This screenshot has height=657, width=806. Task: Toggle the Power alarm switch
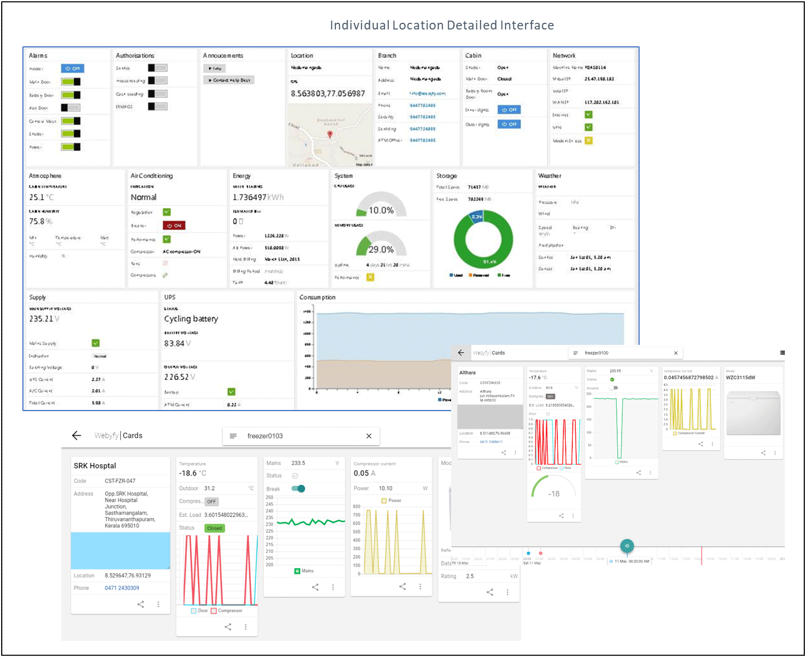71,147
